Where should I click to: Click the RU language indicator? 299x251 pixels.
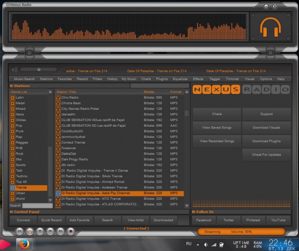189,244
